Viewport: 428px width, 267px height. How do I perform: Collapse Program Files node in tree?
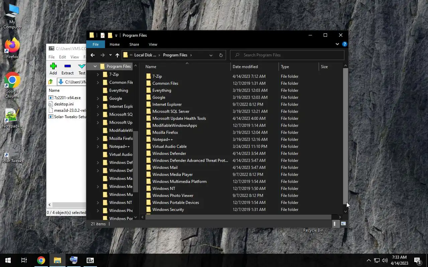pyautogui.click(x=95, y=66)
